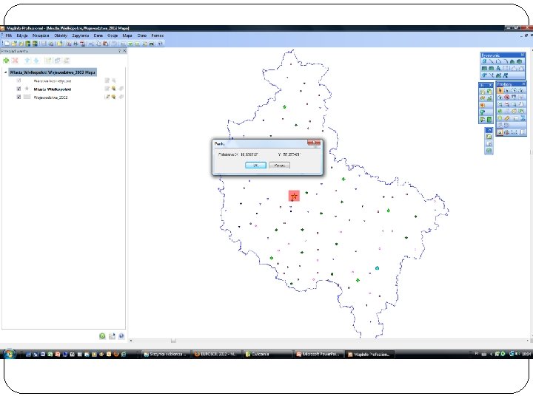Click the red star point symbol on map
The height and width of the screenshot is (399, 533).
(294, 196)
